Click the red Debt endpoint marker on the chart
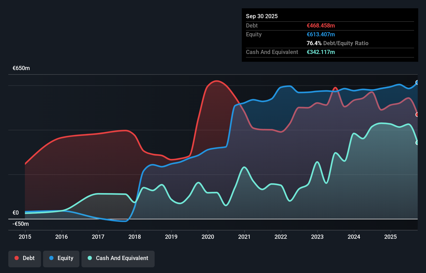The width and height of the screenshot is (426, 273). coord(417,114)
